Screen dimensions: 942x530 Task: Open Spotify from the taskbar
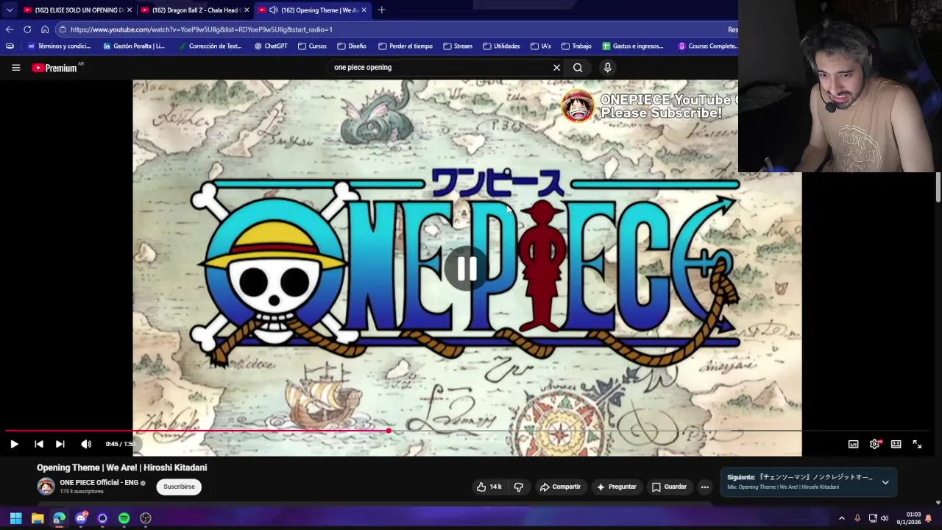[124, 518]
